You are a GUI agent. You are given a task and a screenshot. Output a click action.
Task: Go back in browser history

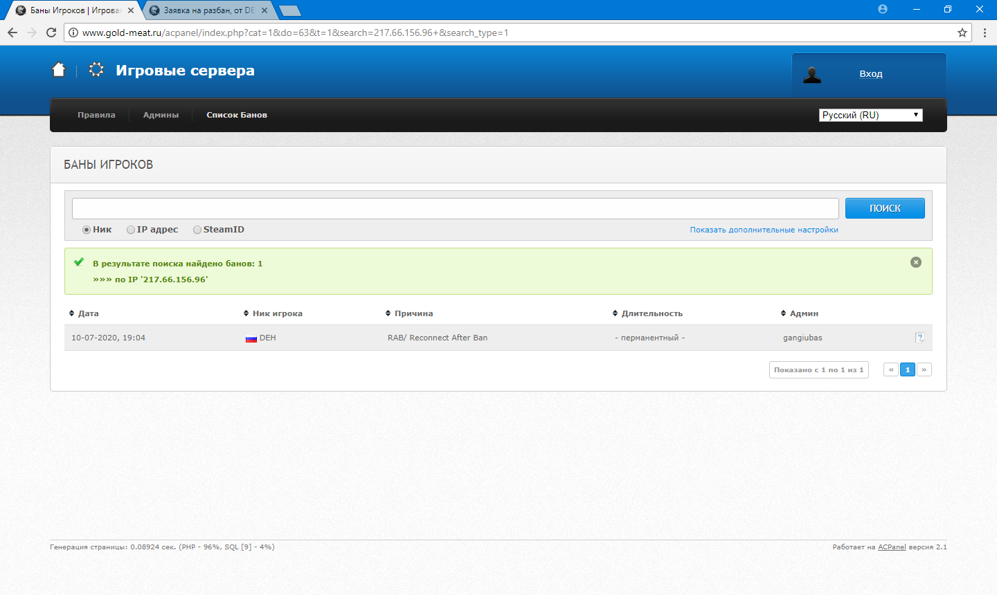pos(12,33)
